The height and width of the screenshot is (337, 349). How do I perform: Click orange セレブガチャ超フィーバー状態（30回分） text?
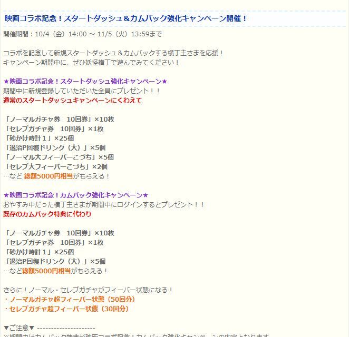(66, 309)
